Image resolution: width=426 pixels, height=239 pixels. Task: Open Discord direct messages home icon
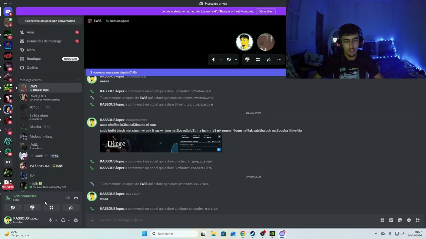point(8,12)
